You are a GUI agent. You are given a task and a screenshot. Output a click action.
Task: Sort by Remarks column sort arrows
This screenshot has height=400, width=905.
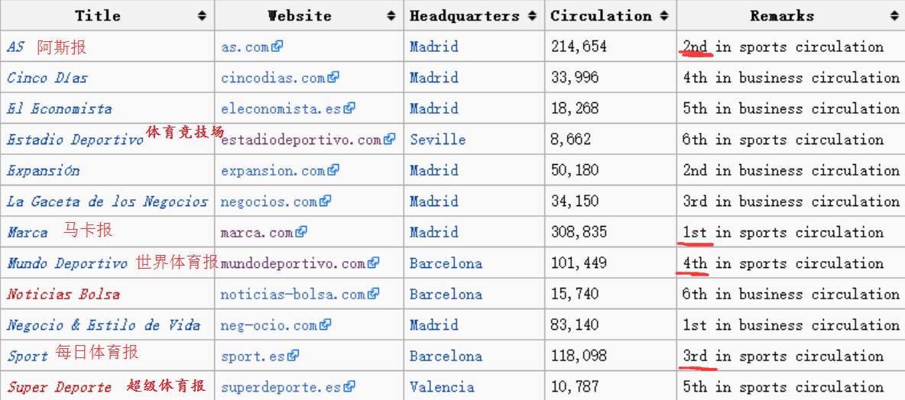point(894,15)
